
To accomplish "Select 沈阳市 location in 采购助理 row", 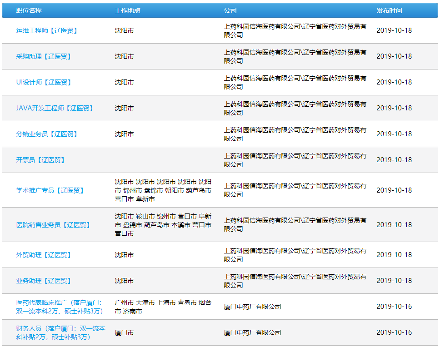I will click(124, 56).
